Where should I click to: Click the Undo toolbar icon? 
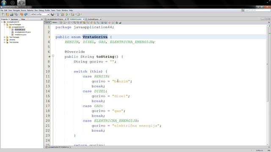click(22, 14)
